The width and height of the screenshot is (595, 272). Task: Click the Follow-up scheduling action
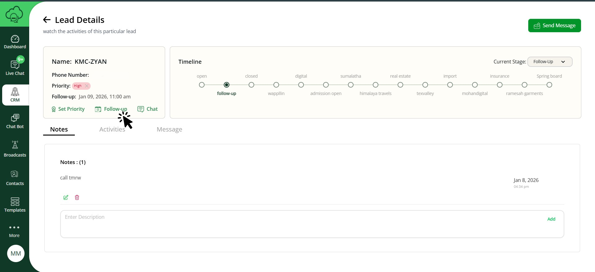111,109
